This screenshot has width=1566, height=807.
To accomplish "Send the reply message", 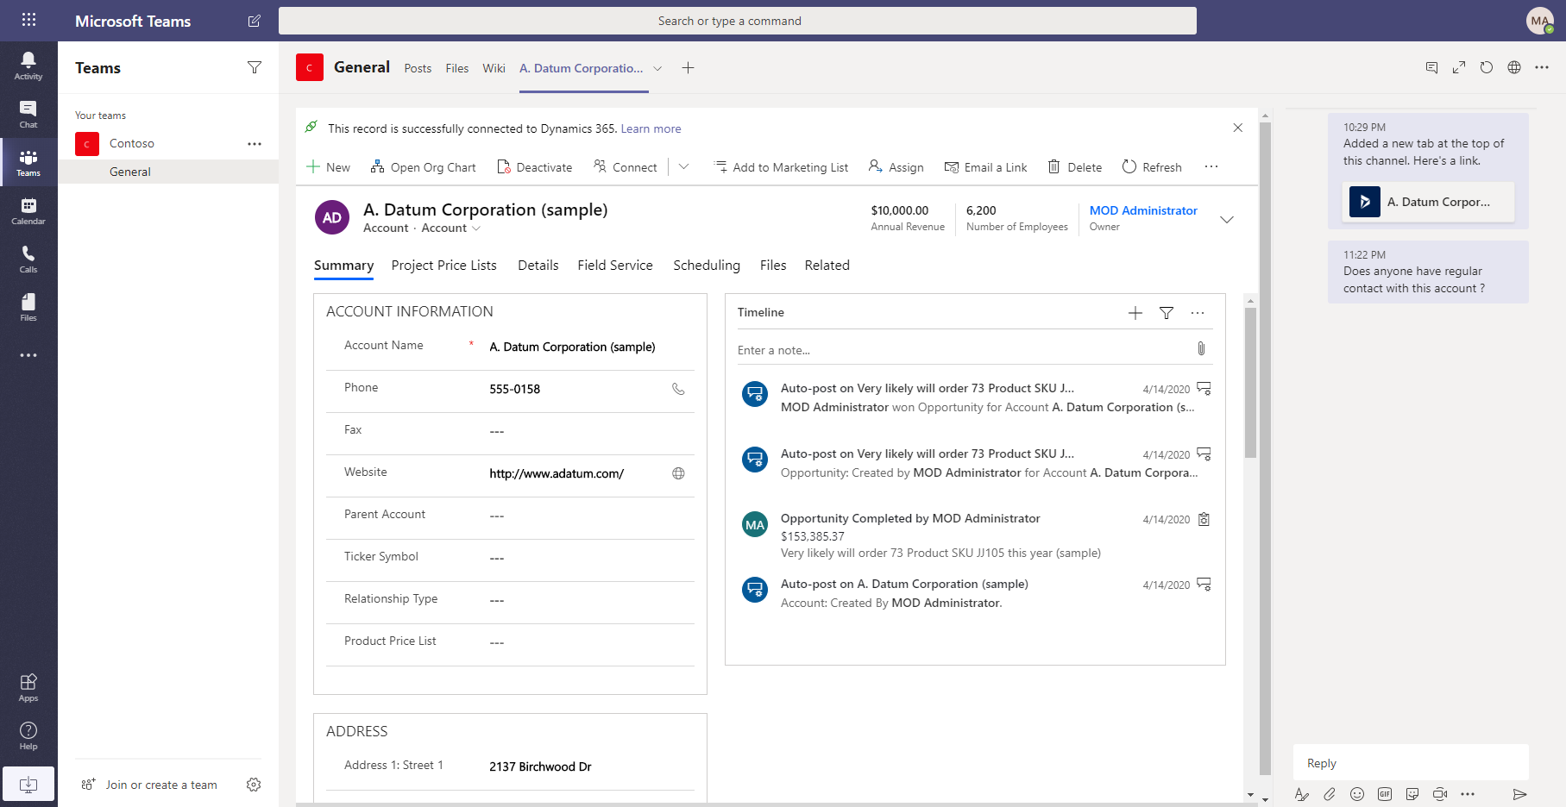I will [1520, 794].
